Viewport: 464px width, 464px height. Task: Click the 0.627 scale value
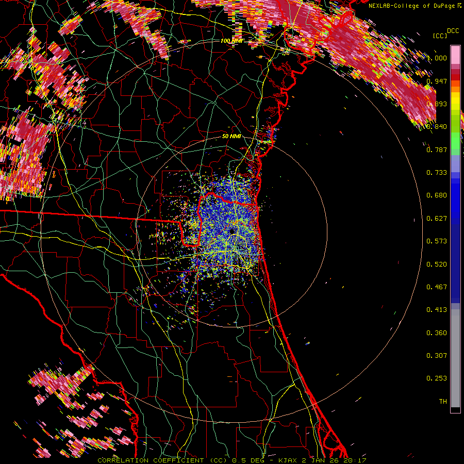click(437, 219)
